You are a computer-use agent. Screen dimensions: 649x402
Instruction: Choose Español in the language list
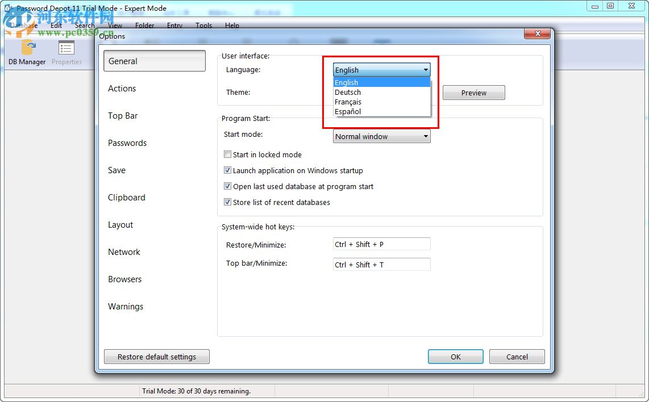382,111
